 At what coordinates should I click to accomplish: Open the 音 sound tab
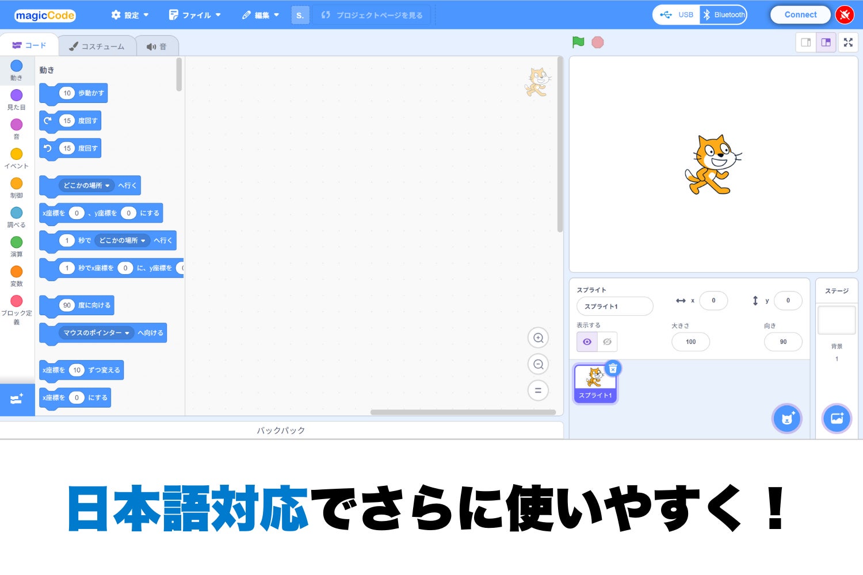[x=156, y=47]
